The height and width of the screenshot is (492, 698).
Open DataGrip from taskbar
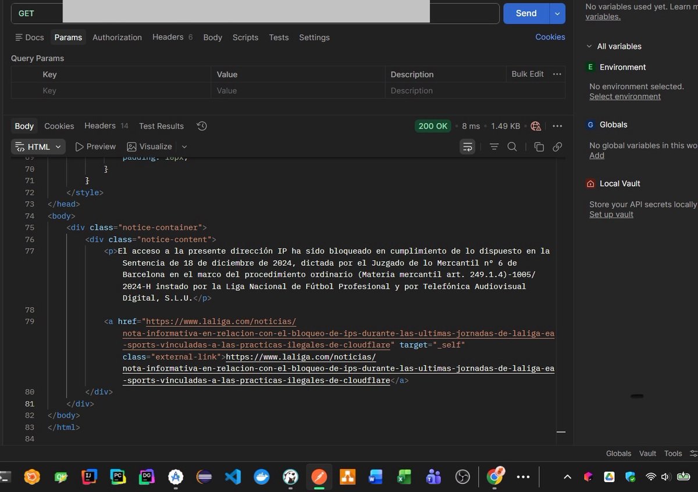(147, 477)
